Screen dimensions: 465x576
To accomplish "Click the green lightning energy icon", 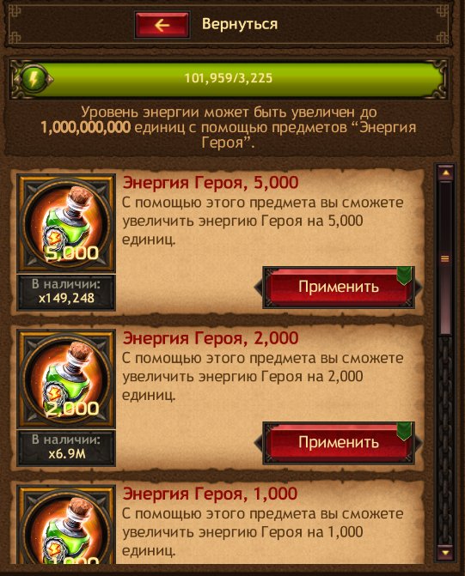I will click(33, 79).
